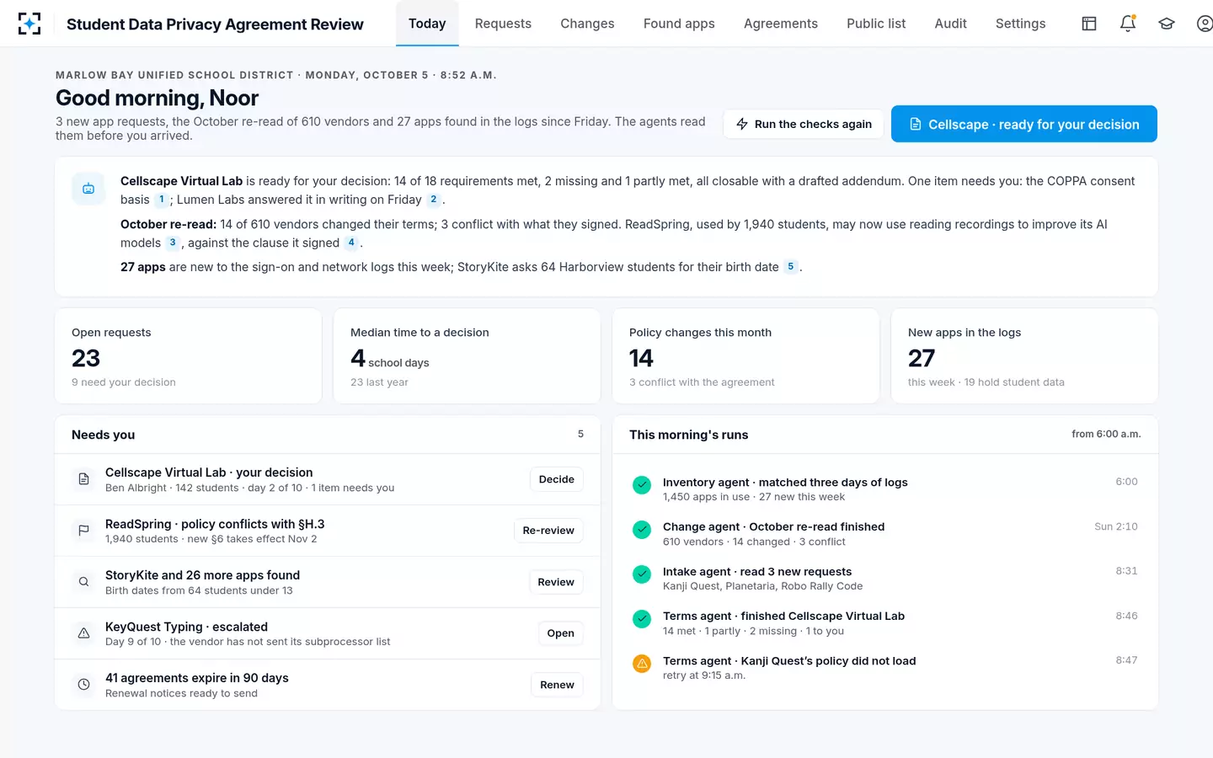
Task: Click Renew for the 41 expiring agreements
Action: tap(557, 685)
